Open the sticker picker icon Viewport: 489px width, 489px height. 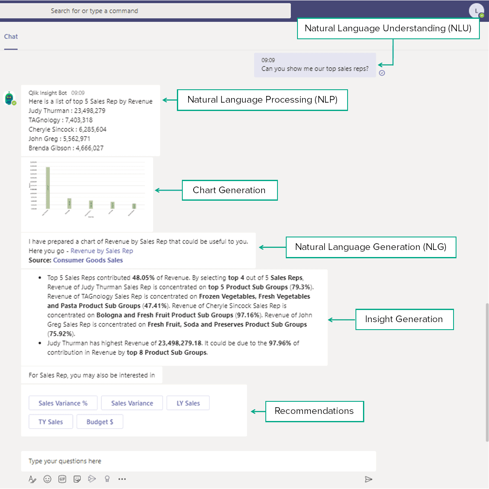[77, 479]
